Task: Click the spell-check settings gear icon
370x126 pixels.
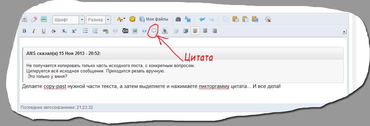Action: point(268,20)
